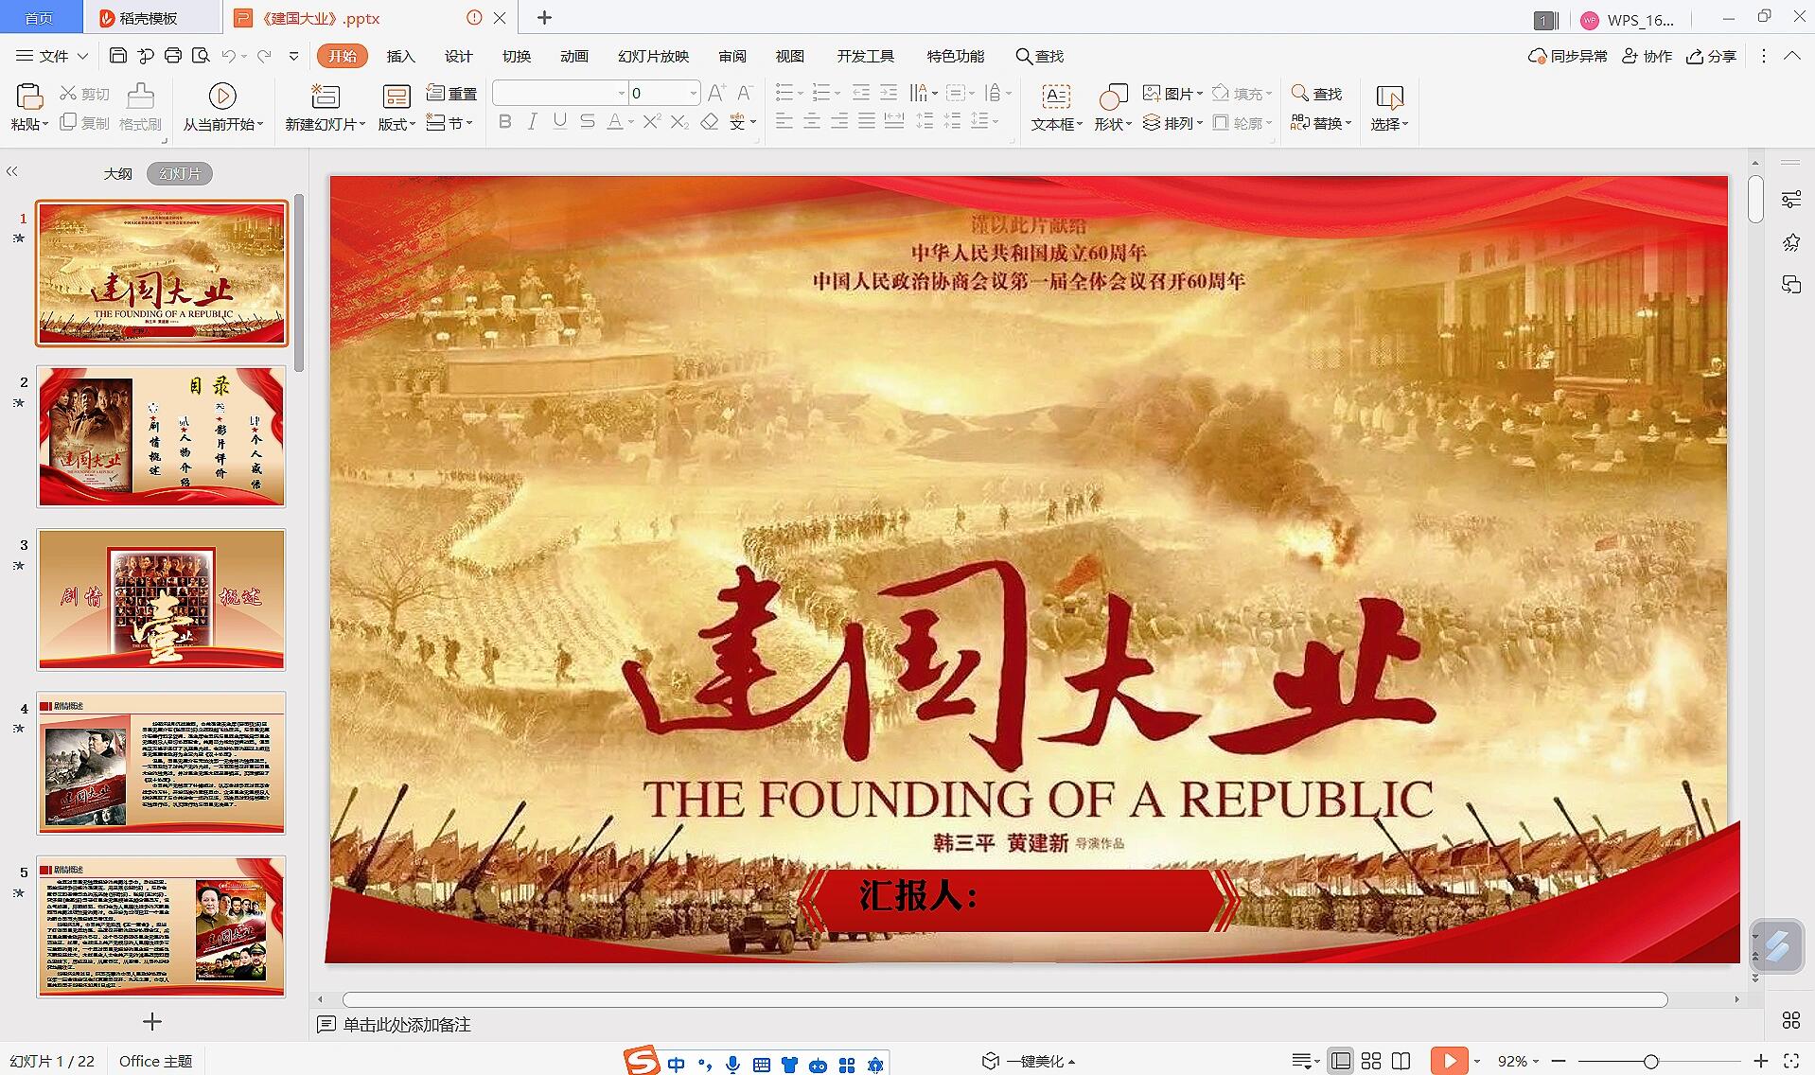Toggle Italic formatting
The height and width of the screenshot is (1075, 1815).
[533, 122]
